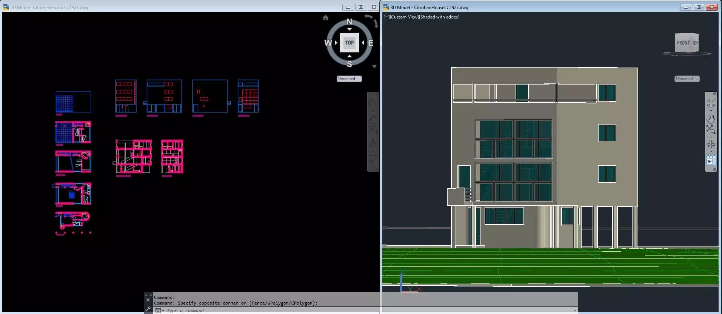Choose the Orbit tool in 3D navigation bar

click(711, 144)
